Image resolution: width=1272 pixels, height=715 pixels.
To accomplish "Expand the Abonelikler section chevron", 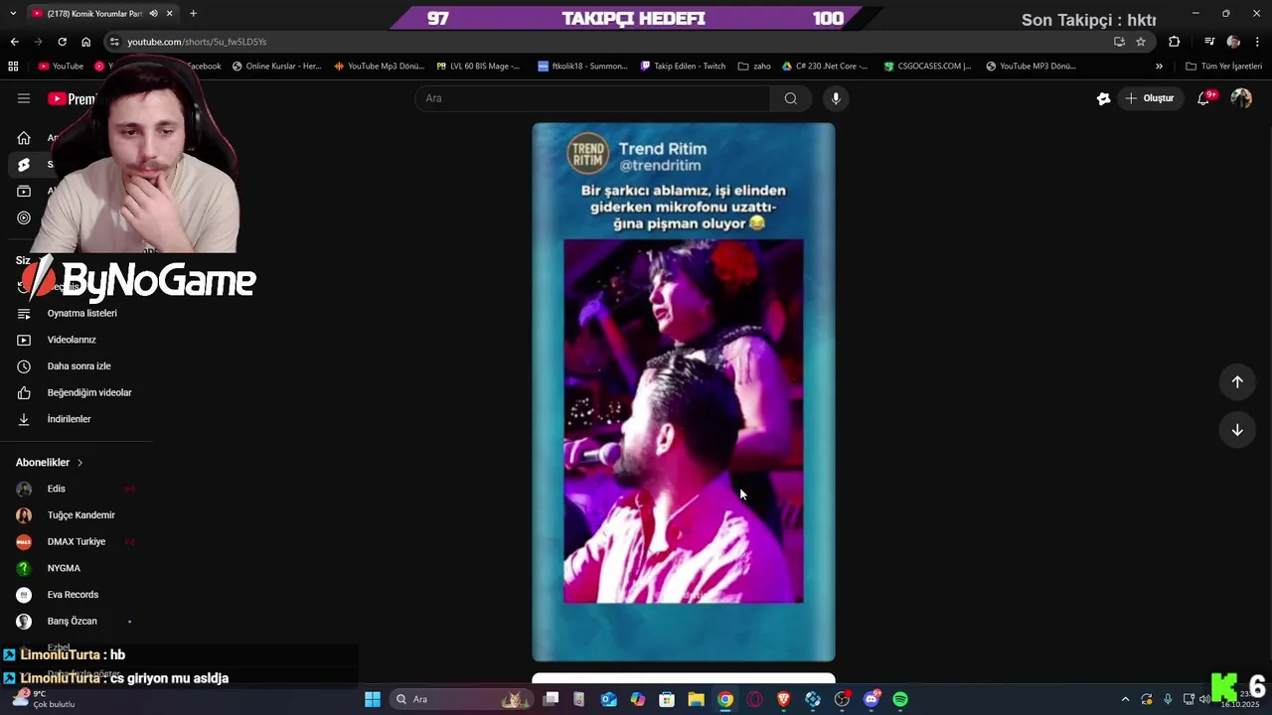I will tap(79, 463).
